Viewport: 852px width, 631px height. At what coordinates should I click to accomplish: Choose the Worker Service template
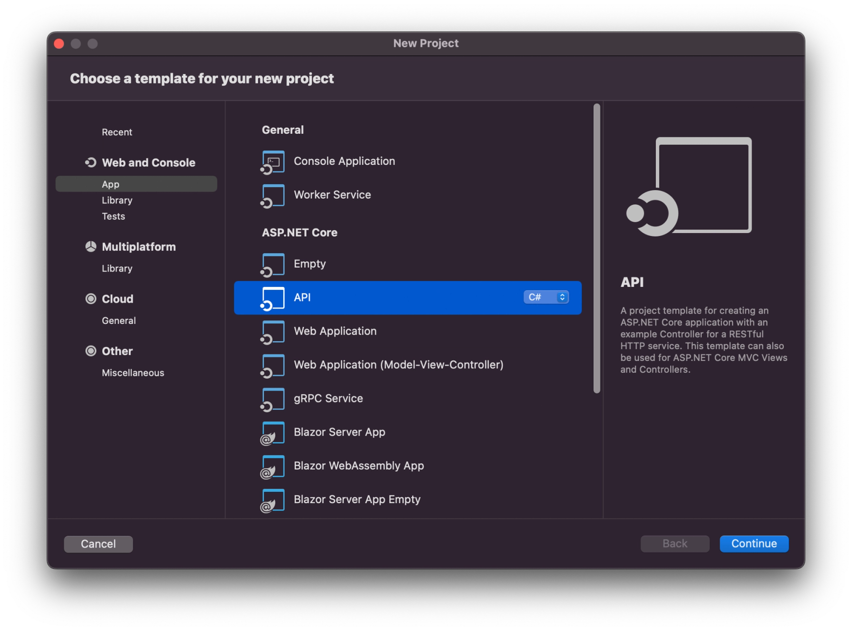(407, 195)
